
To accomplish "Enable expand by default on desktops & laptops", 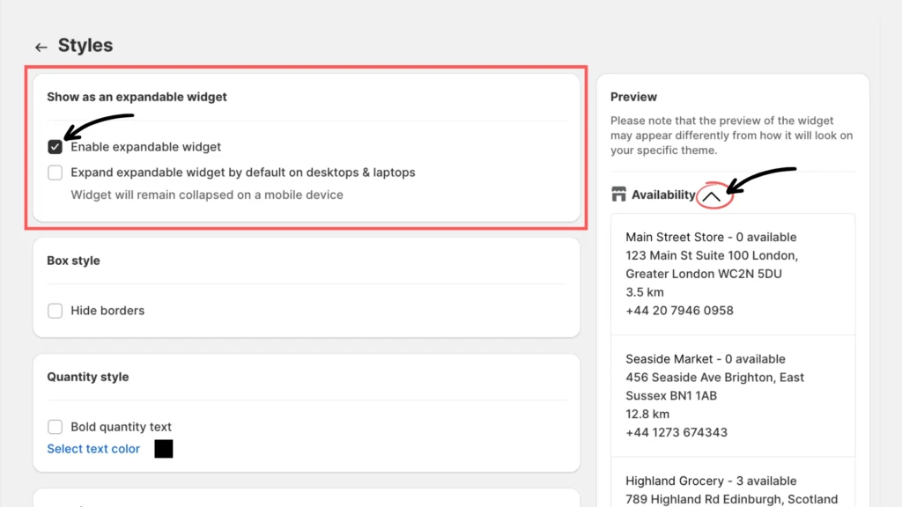I will (x=55, y=173).
